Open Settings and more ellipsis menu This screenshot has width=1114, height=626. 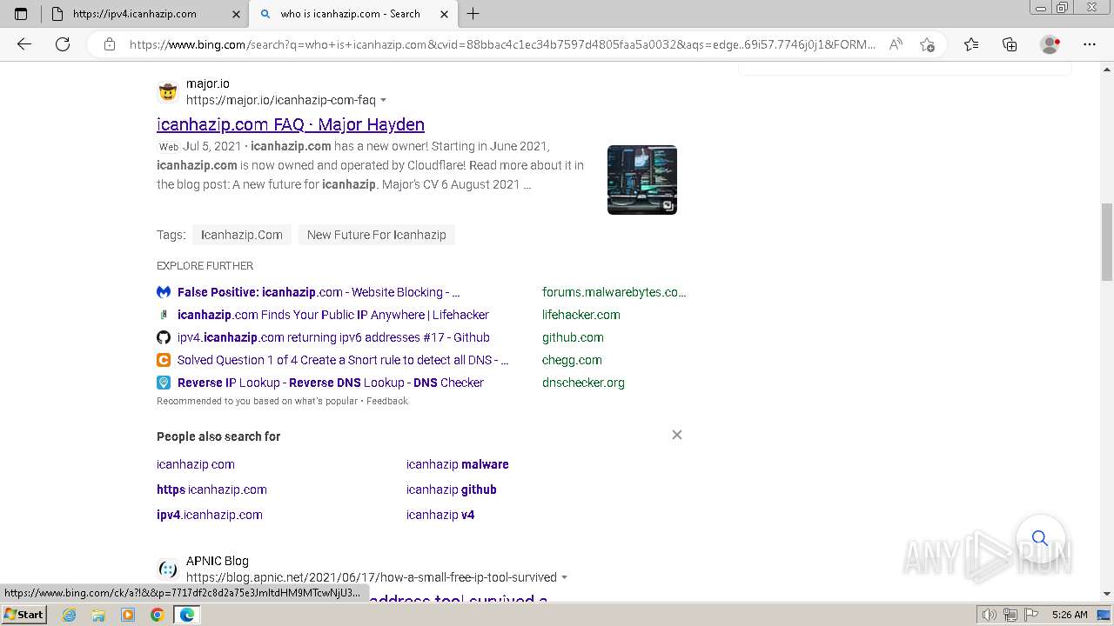[1090, 44]
